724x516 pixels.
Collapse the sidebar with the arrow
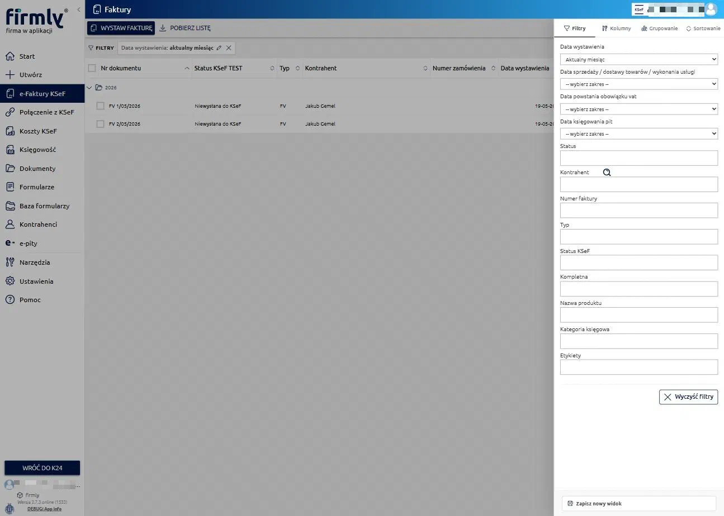point(79,10)
